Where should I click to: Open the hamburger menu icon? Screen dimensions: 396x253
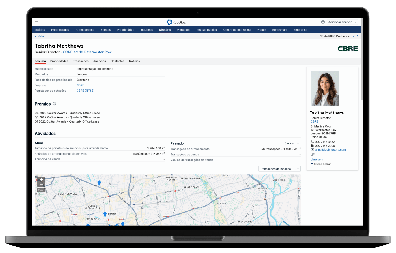click(37, 22)
